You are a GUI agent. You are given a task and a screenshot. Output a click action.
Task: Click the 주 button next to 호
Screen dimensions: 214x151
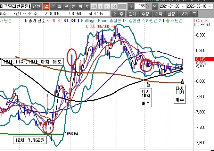click(121, 14)
